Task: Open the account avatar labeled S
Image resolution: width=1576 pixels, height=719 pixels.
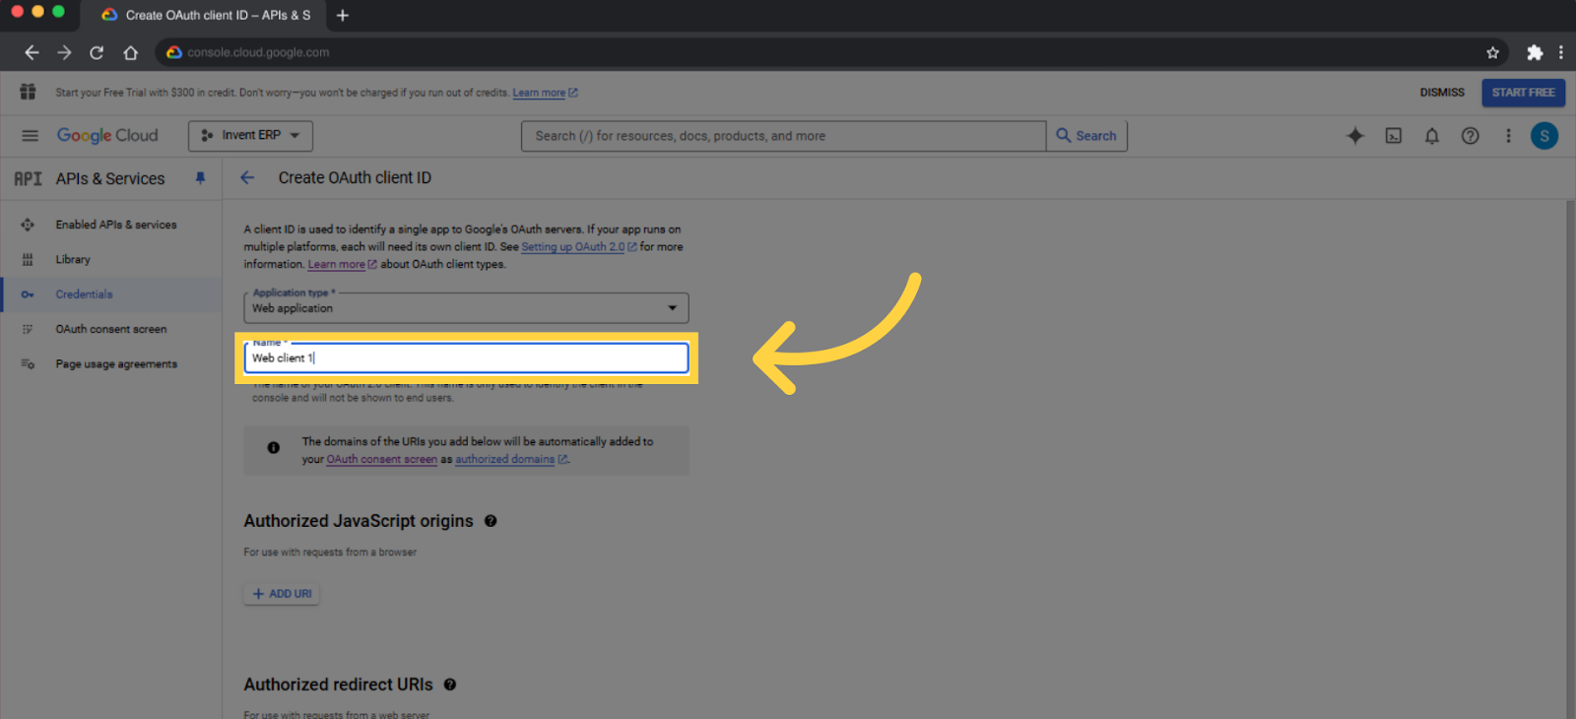Action: (1544, 136)
